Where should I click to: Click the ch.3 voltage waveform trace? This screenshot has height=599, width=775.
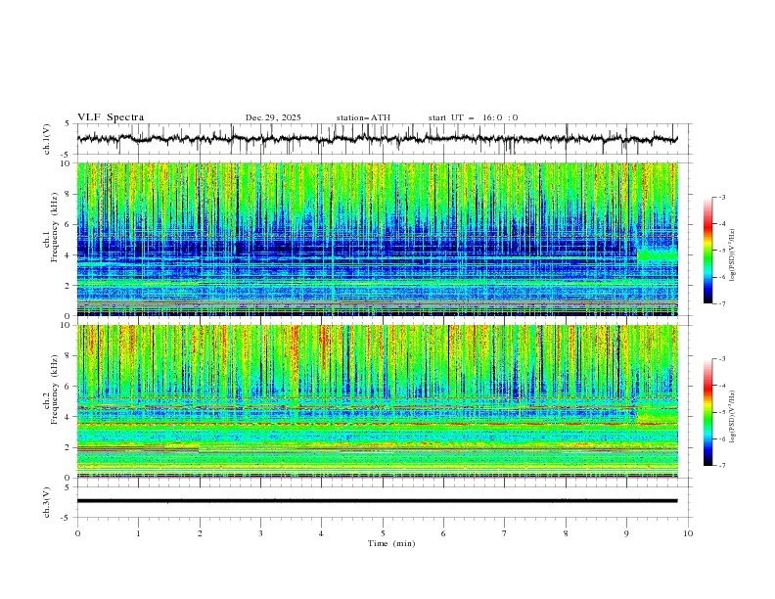click(x=378, y=501)
